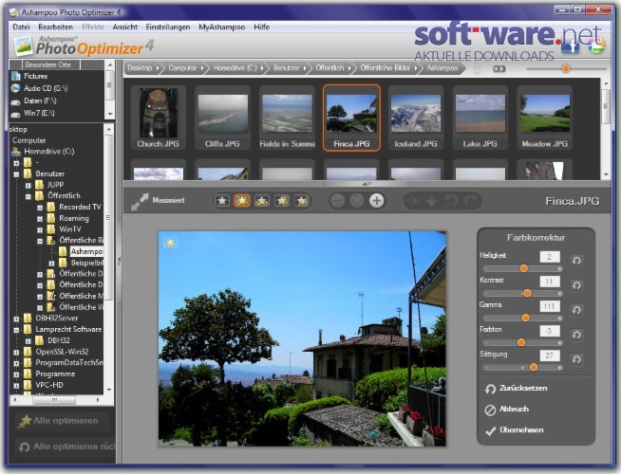This screenshot has height=474, width=621.
Task: Zoom out with the minus button
Action: pyautogui.click(x=337, y=201)
